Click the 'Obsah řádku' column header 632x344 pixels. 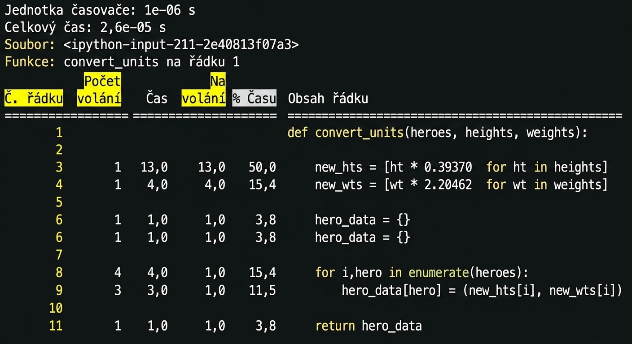328,98
